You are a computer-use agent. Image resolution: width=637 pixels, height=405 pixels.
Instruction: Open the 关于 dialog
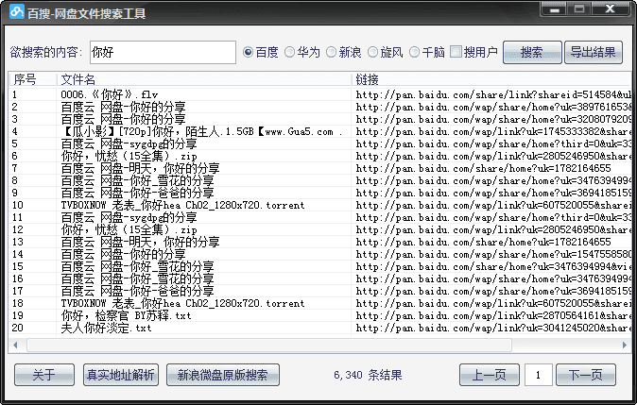pyautogui.click(x=43, y=375)
